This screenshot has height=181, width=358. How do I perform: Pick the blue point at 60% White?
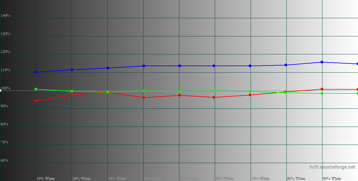point(214,66)
